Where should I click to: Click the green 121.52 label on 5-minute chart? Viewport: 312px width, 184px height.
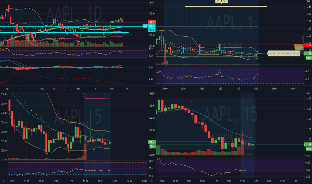click(152, 142)
